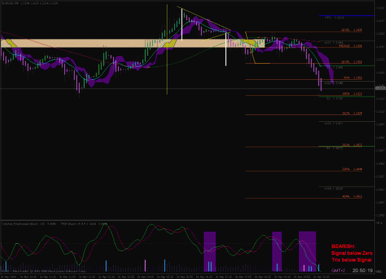This screenshot has height=279, width=386.
Task: Select the tall yellow vertical line
Action: pos(167,49)
